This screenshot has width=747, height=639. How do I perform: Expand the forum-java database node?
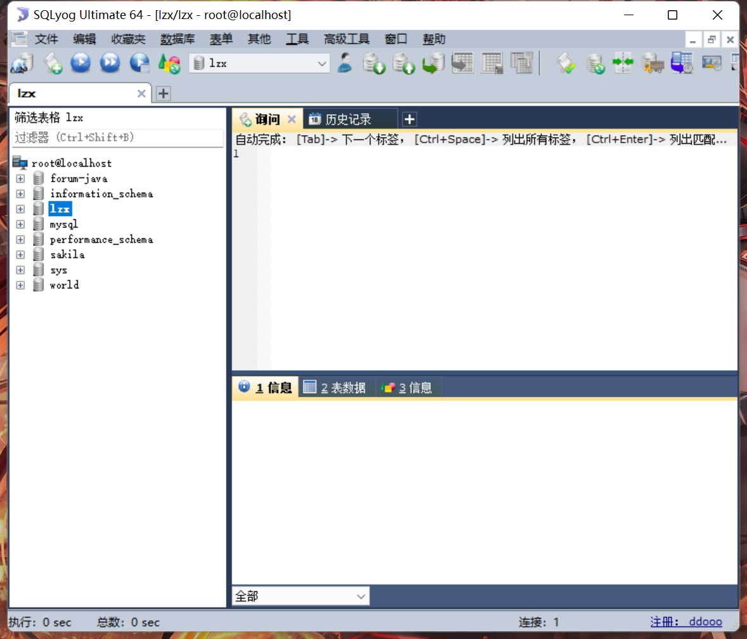click(x=20, y=179)
